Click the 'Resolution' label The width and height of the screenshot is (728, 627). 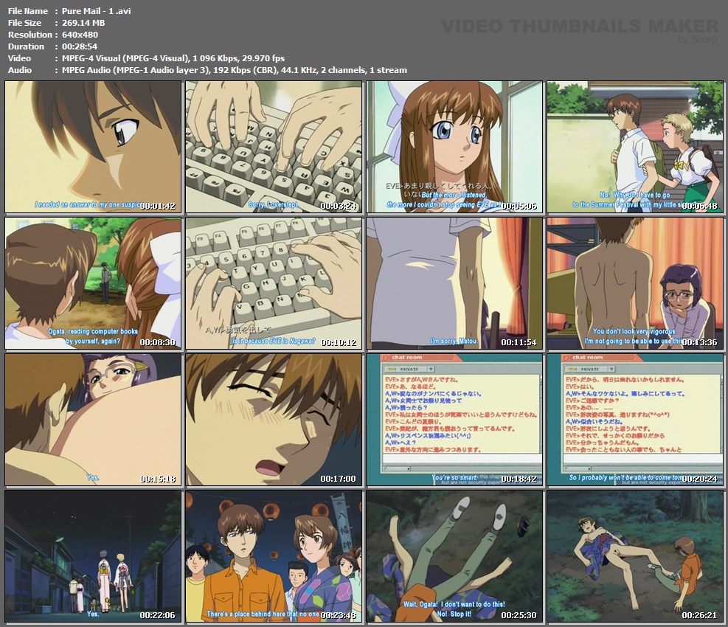pos(30,35)
